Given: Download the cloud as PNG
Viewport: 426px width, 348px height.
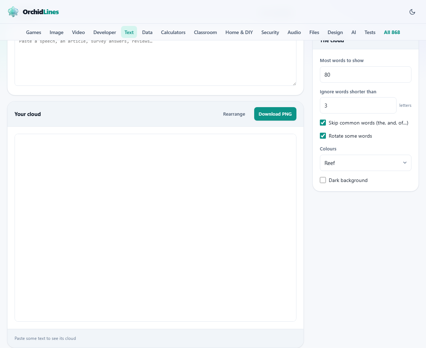Looking at the screenshot, I should pos(275,114).
